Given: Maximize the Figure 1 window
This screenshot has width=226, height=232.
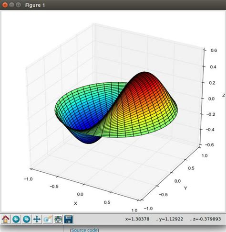Looking at the screenshot, I should click(19, 5).
